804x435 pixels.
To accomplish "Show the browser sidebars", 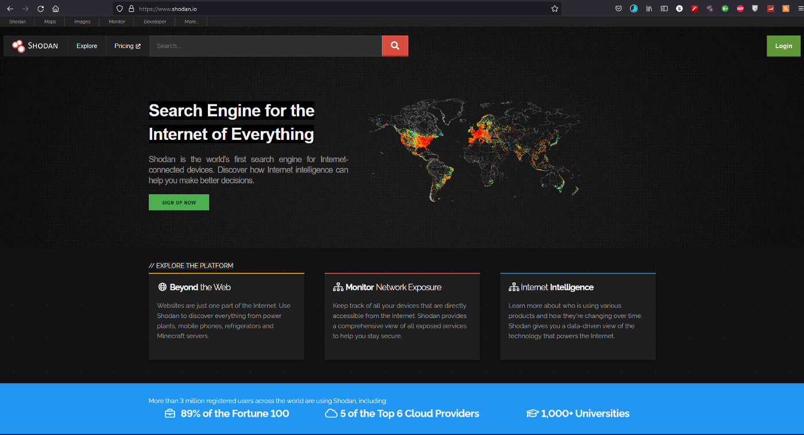I will [664, 9].
